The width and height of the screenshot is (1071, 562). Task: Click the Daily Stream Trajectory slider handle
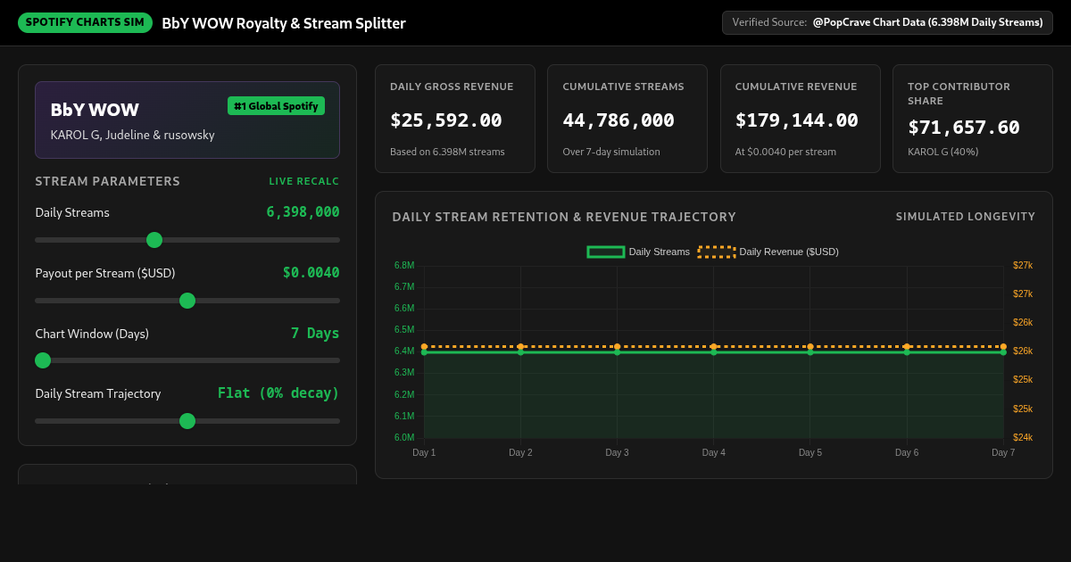click(x=187, y=421)
